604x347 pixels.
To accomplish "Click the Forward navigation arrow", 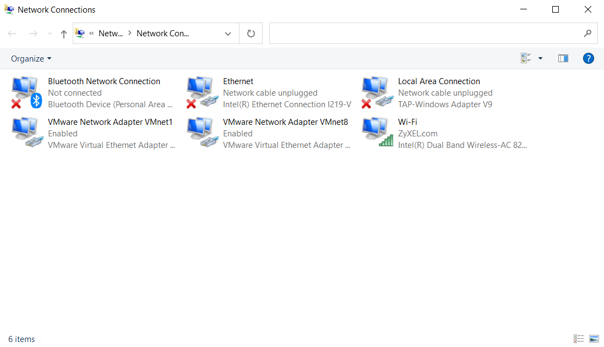I will tap(33, 34).
